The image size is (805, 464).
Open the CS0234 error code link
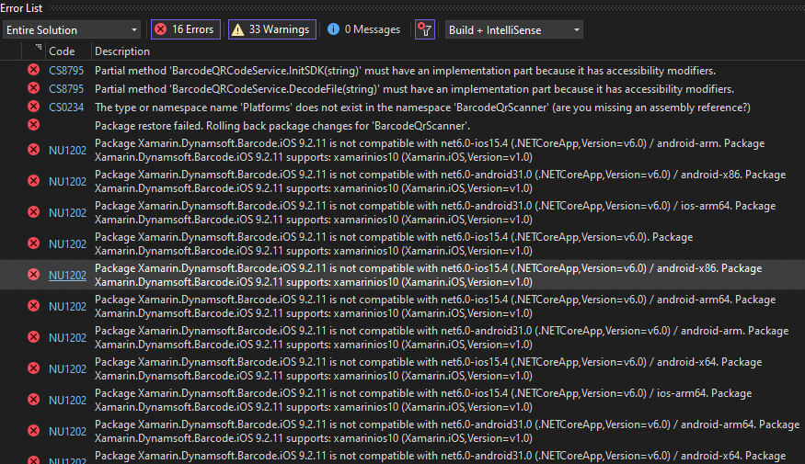[x=66, y=108]
